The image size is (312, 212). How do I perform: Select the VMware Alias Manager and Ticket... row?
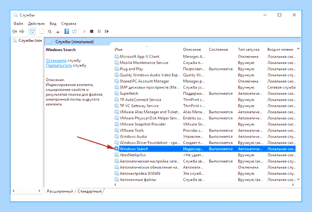click(205, 112)
